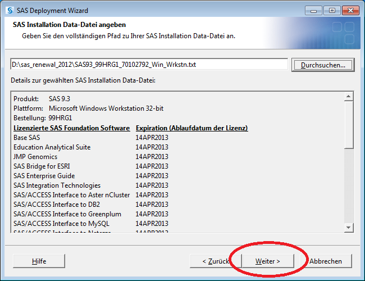Go back with the < Zurück button

(x=216, y=261)
